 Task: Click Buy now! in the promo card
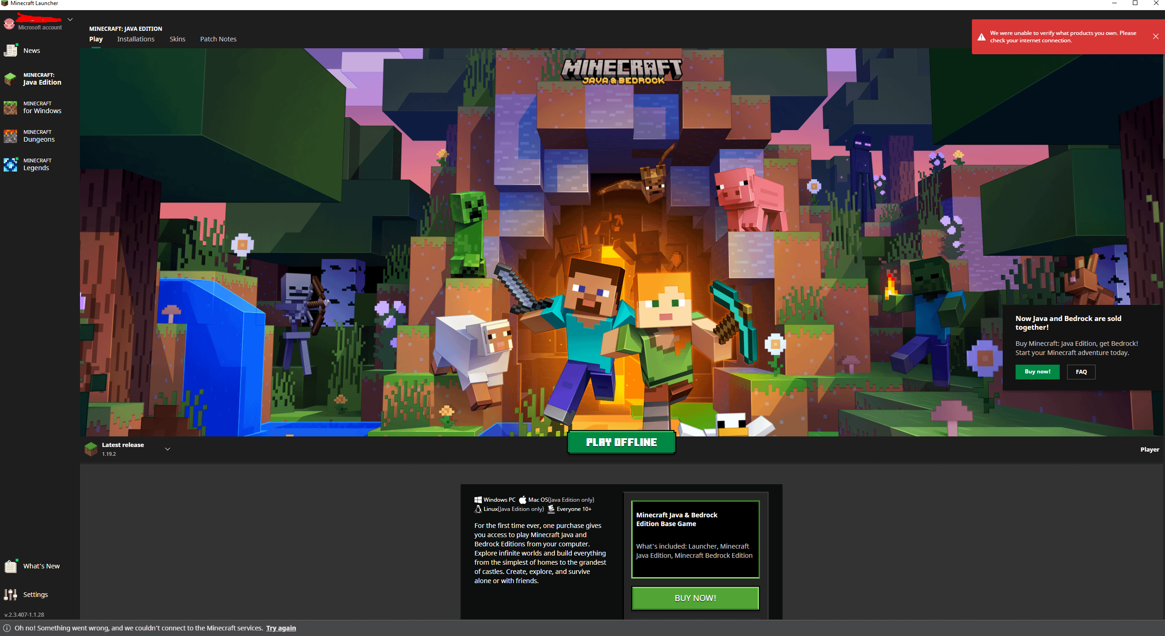1037,372
